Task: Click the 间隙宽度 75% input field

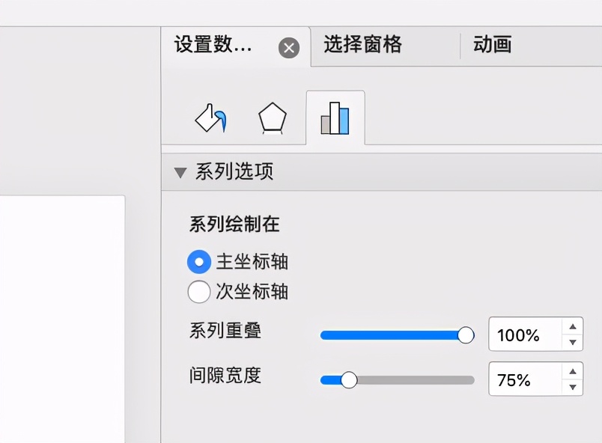Action: tap(524, 379)
